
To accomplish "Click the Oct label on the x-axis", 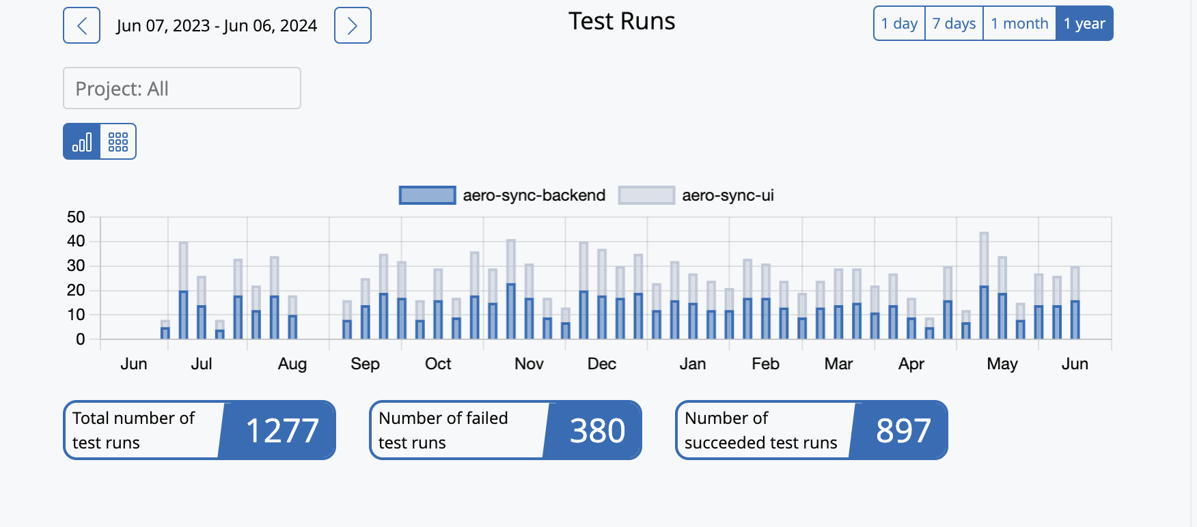I will pos(438,364).
